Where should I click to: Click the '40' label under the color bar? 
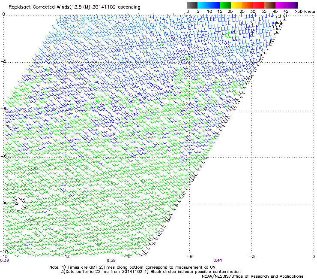[275, 11]
